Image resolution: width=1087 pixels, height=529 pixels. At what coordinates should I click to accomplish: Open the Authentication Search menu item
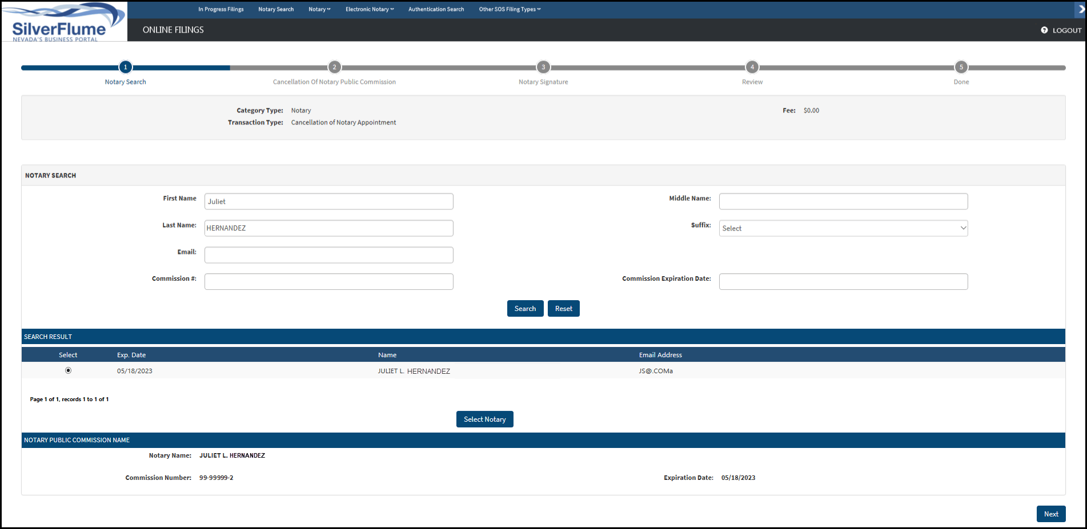pyautogui.click(x=436, y=9)
